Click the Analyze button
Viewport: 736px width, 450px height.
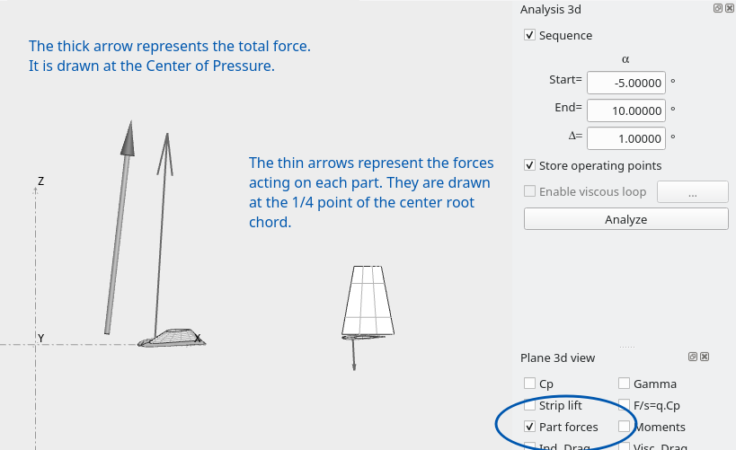626,219
